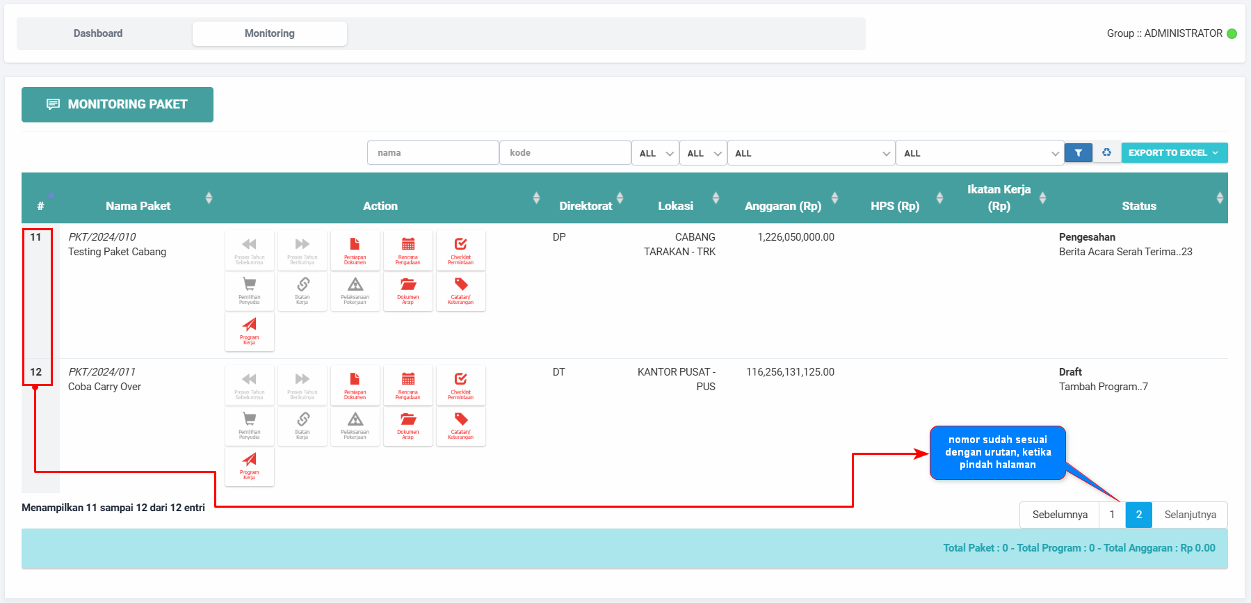
Task: Go to pagination page 1
Action: click(1112, 515)
